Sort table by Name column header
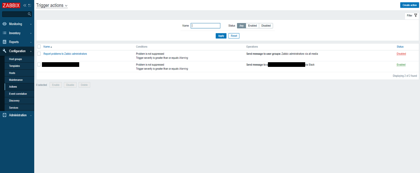Viewport: 420px width, 173px height. click(48, 47)
